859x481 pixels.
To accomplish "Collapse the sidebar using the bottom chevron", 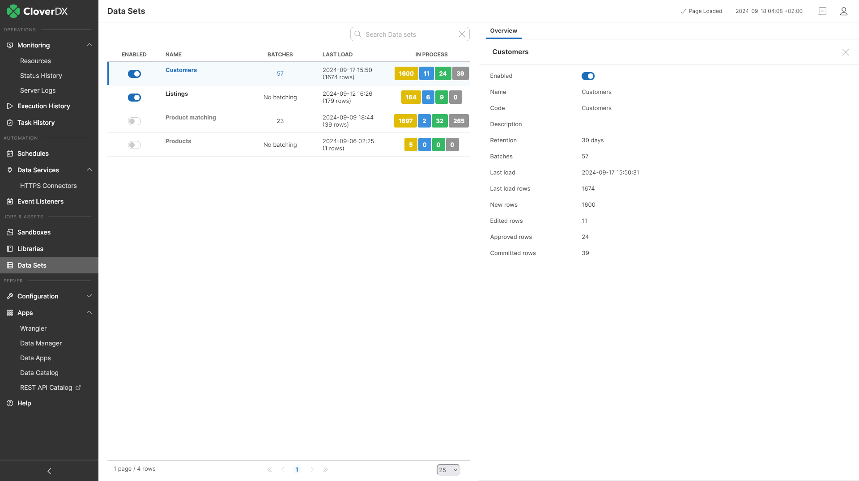I will coord(49,471).
